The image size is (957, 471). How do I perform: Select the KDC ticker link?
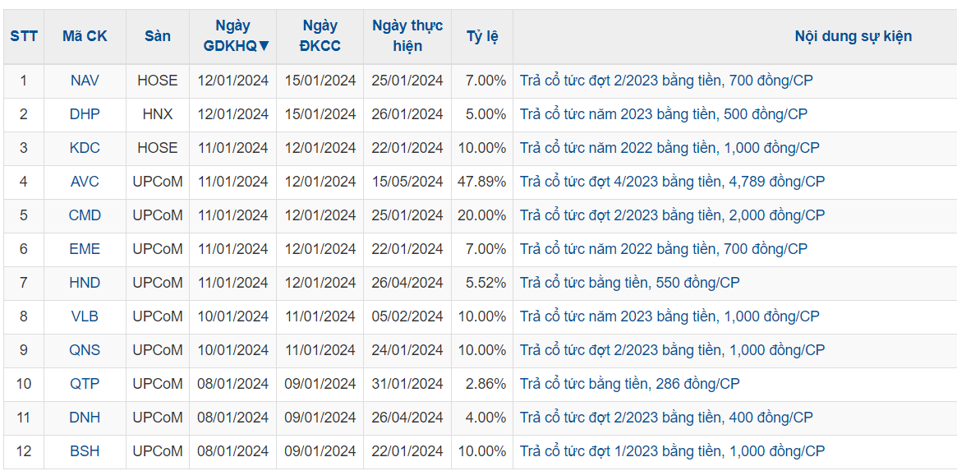click(85, 148)
